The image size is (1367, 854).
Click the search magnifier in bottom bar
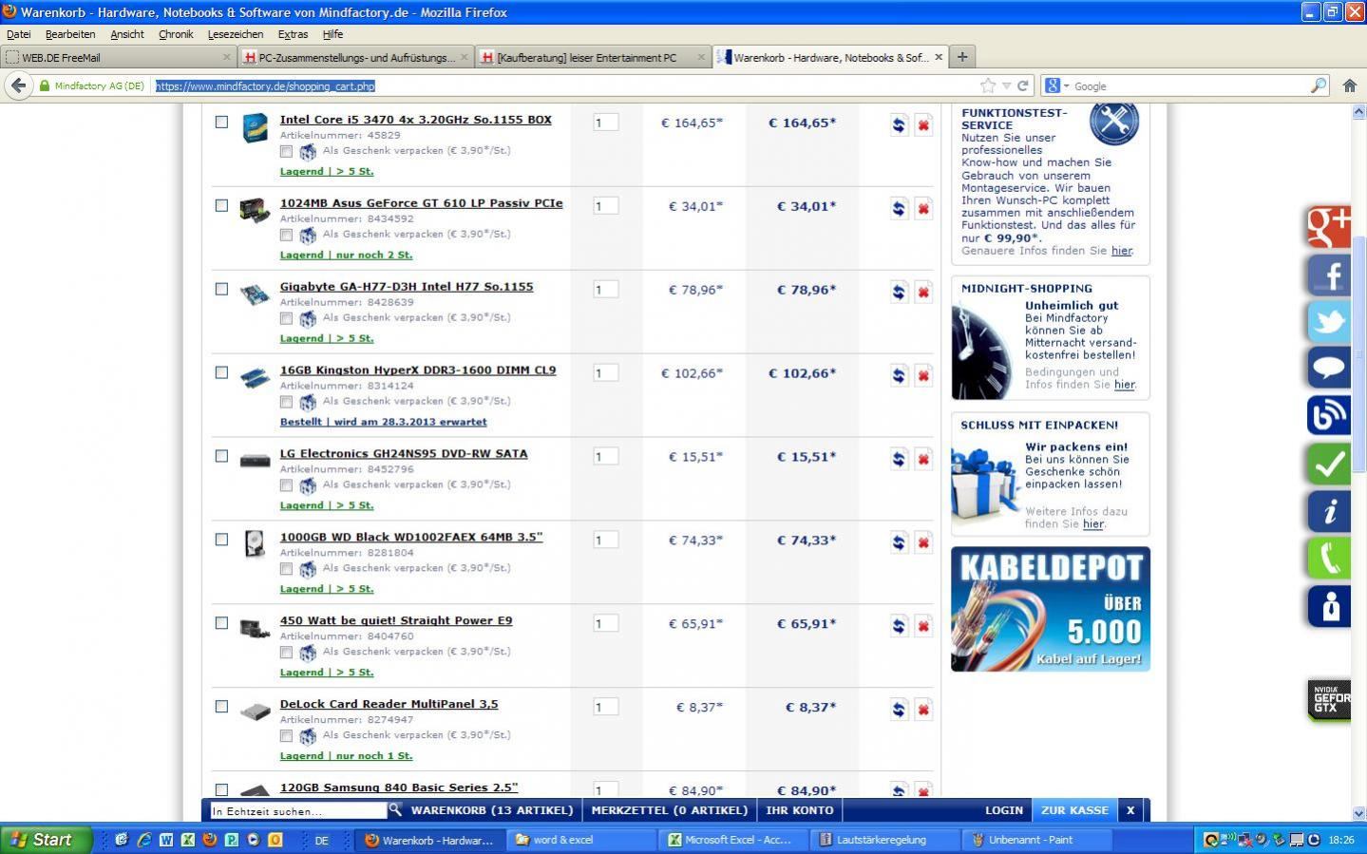tap(395, 809)
